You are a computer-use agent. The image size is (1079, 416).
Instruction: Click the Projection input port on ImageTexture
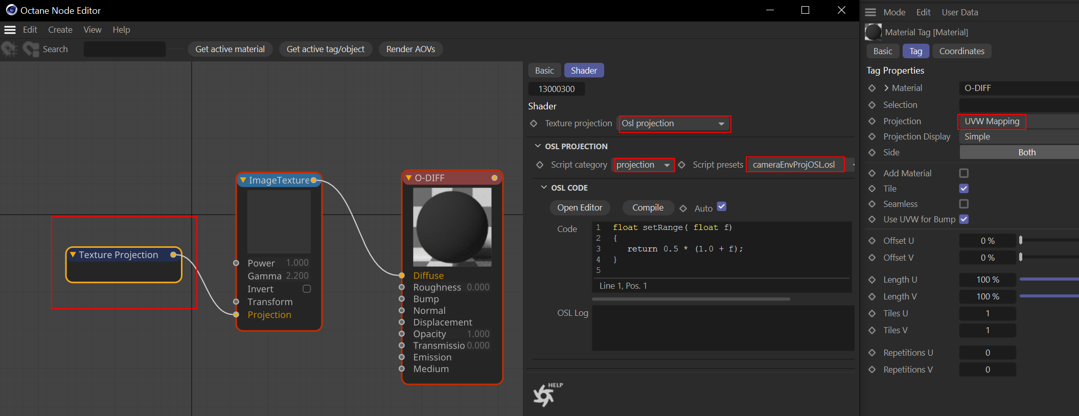coord(236,315)
